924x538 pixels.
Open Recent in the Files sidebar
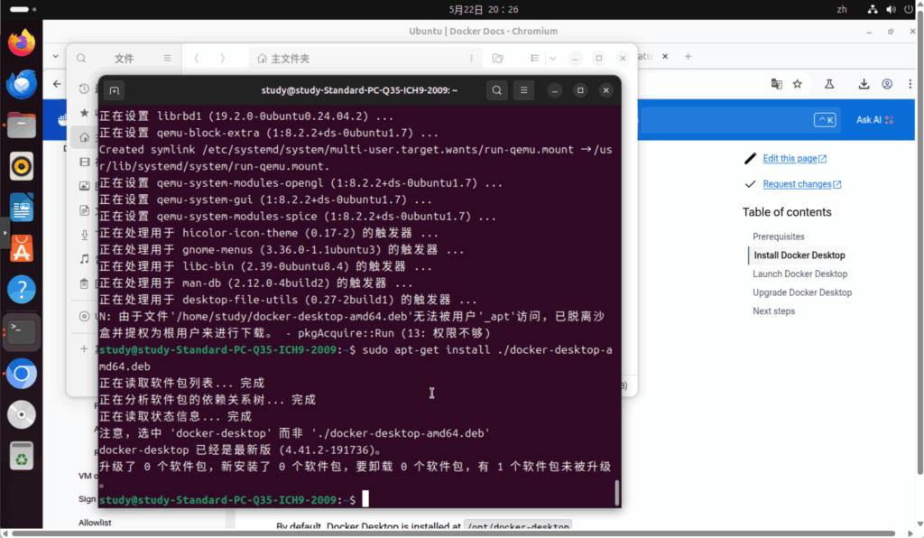click(x=84, y=88)
